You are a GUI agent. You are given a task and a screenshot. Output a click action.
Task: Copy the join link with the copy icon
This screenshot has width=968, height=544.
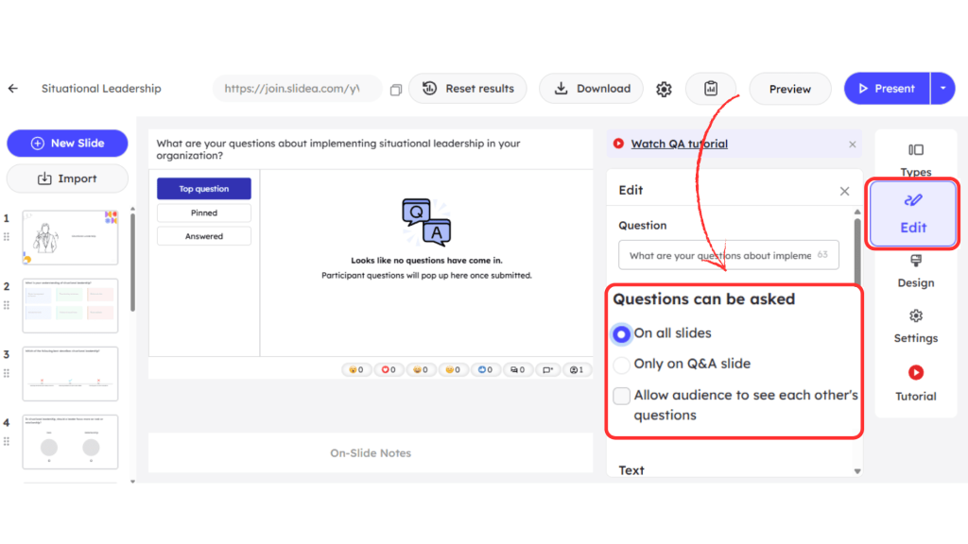pos(396,90)
